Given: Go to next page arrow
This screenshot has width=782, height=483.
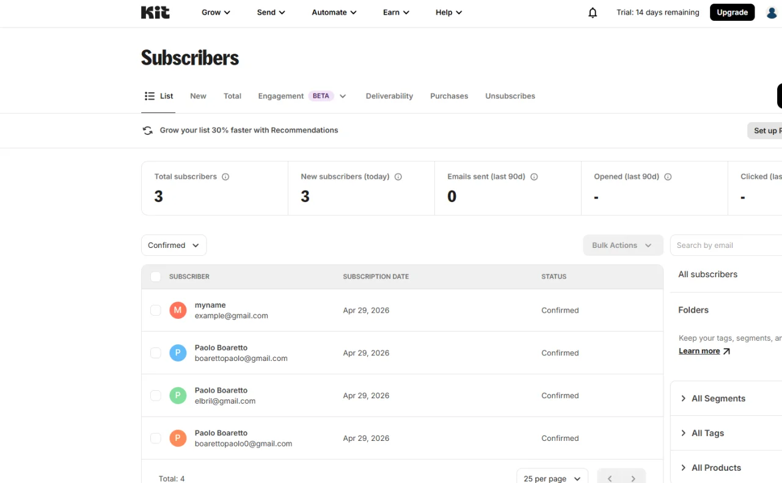Looking at the screenshot, I should (634, 479).
